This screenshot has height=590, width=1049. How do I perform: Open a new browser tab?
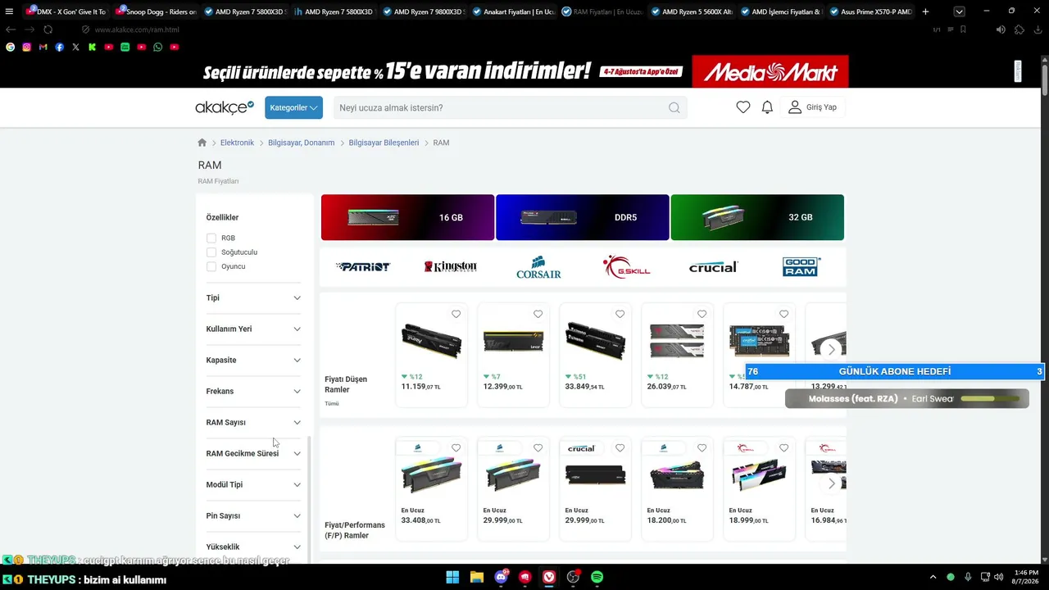point(925,11)
